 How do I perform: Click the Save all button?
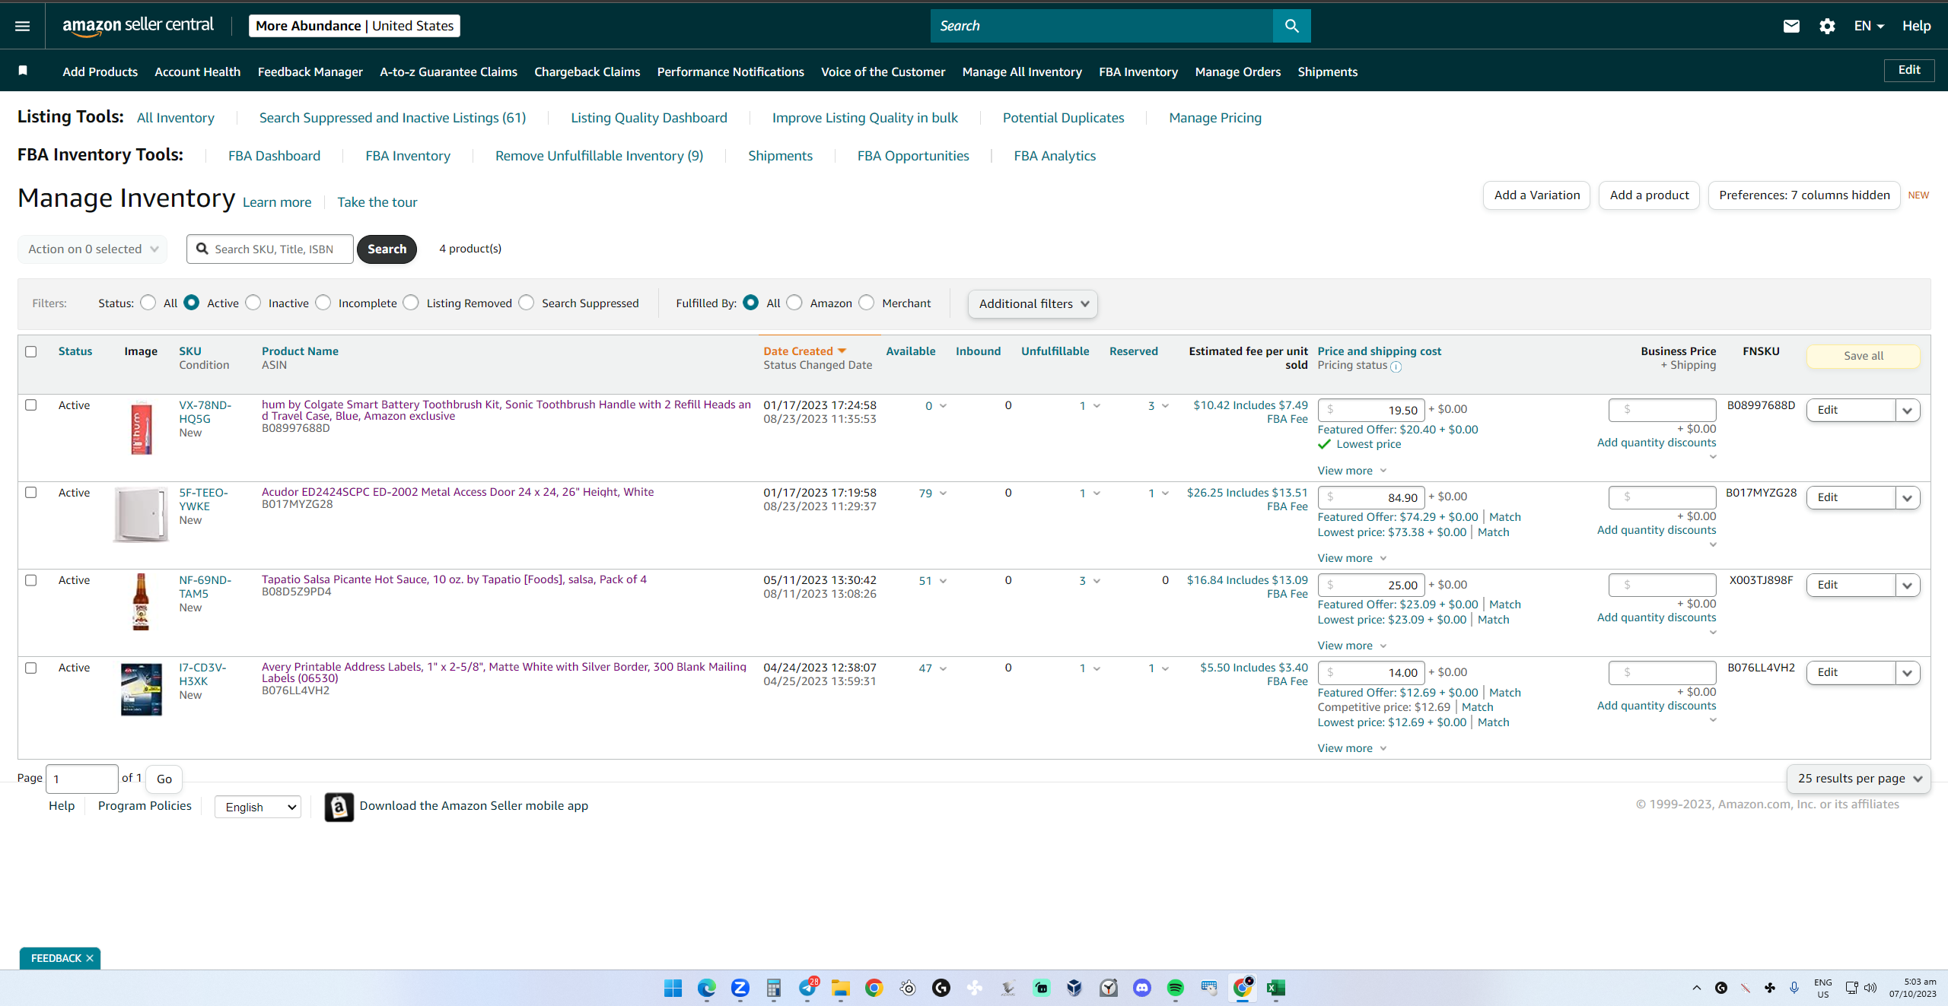(1863, 356)
